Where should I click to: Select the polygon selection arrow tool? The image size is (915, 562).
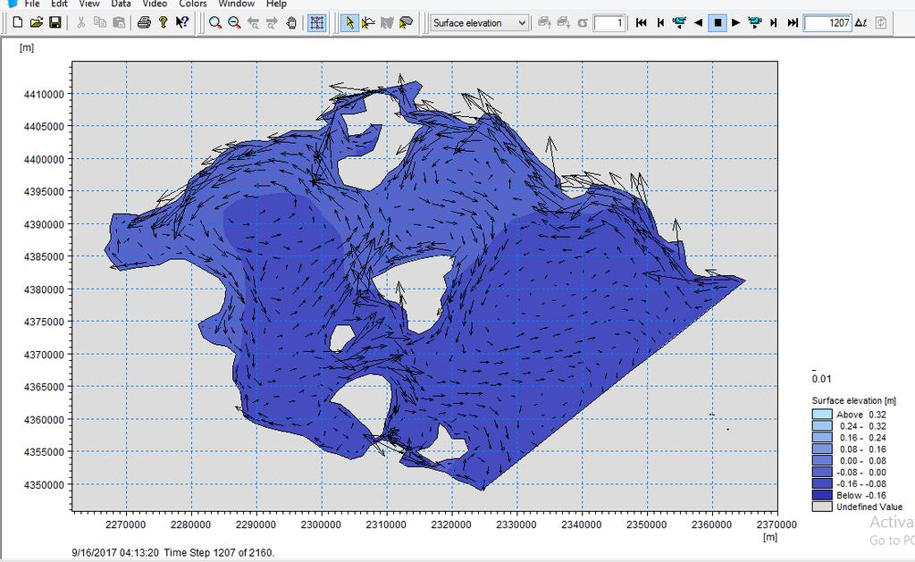[406, 22]
